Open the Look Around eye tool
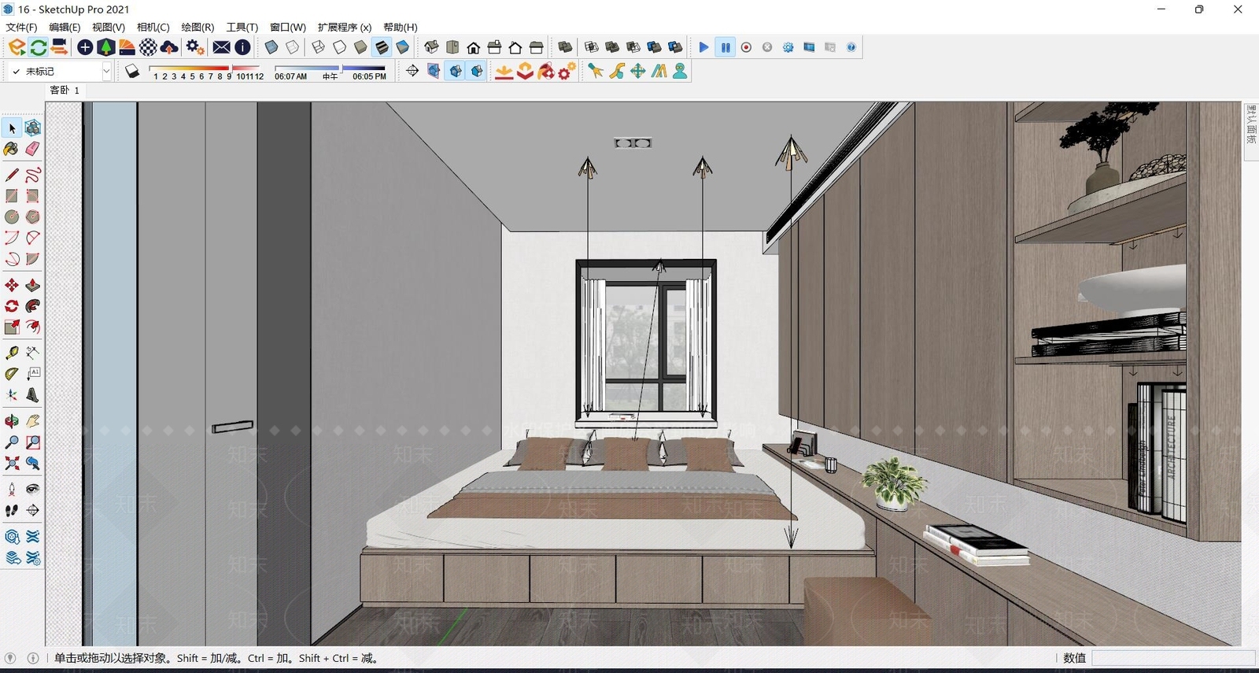This screenshot has width=1259, height=673. pos(32,489)
